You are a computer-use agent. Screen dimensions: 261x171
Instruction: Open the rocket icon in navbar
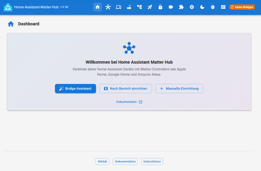point(150,7)
